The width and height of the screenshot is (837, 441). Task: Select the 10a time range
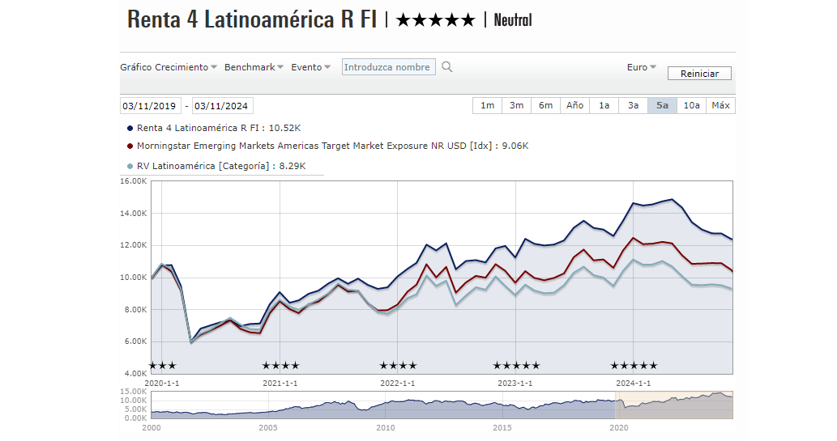(691, 105)
